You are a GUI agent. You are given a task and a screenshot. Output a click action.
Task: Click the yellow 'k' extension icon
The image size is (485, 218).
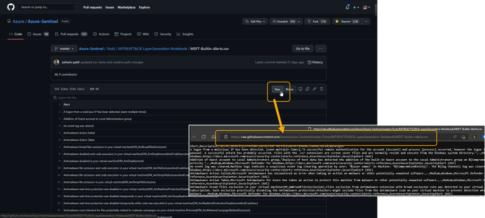(475, 136)
